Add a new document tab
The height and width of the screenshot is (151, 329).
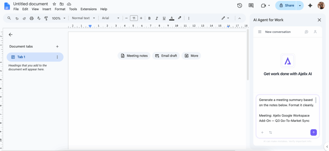pyautogui.click(x=57, y=47)
